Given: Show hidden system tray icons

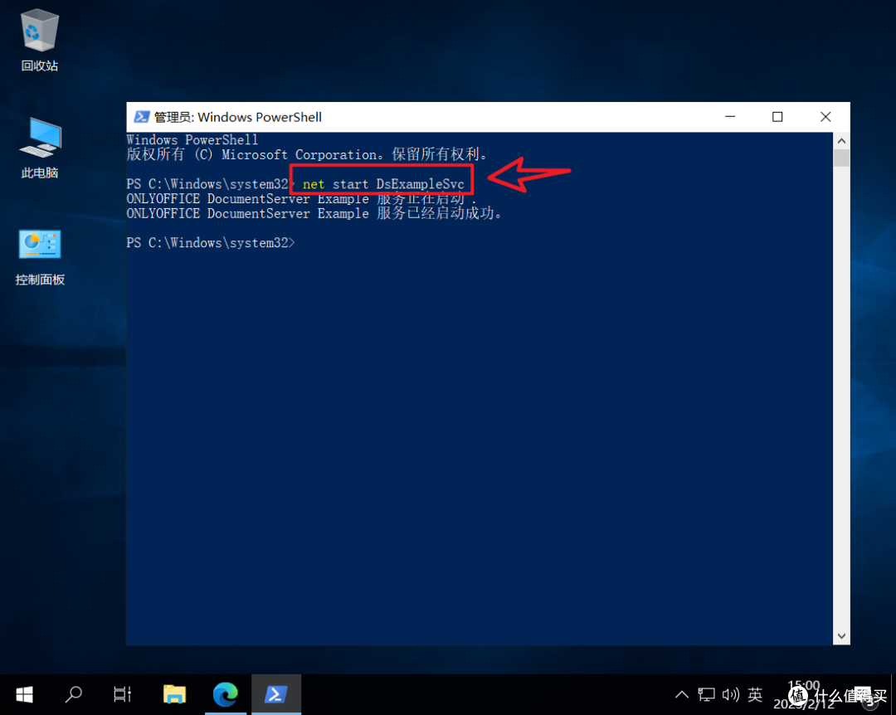Looking at the screenshot, I should [682, 694].
